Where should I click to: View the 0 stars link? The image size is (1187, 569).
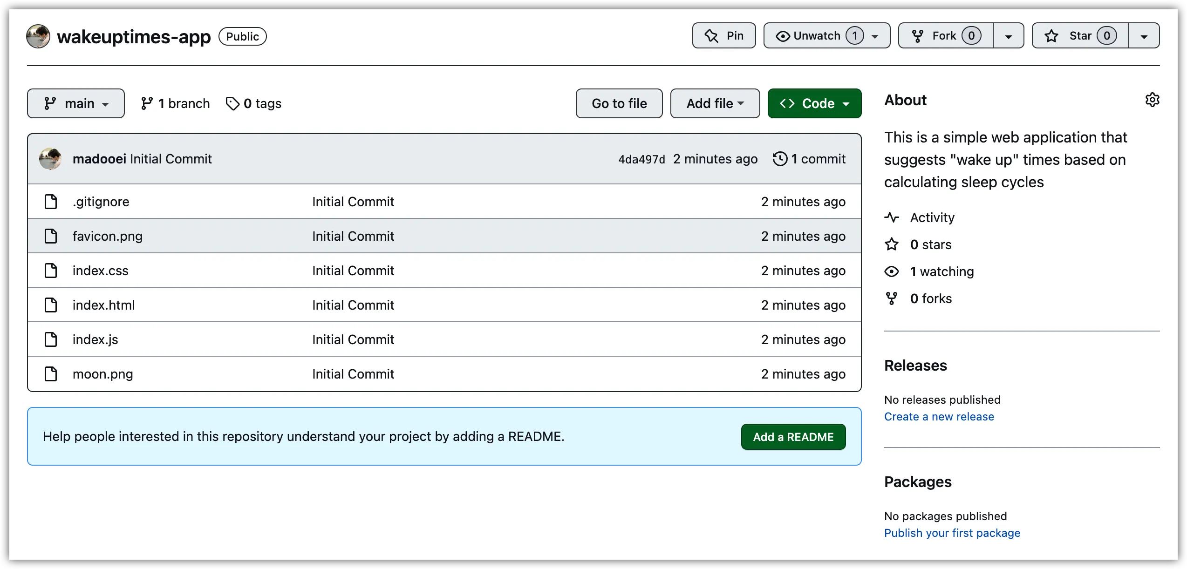[931, 244]
